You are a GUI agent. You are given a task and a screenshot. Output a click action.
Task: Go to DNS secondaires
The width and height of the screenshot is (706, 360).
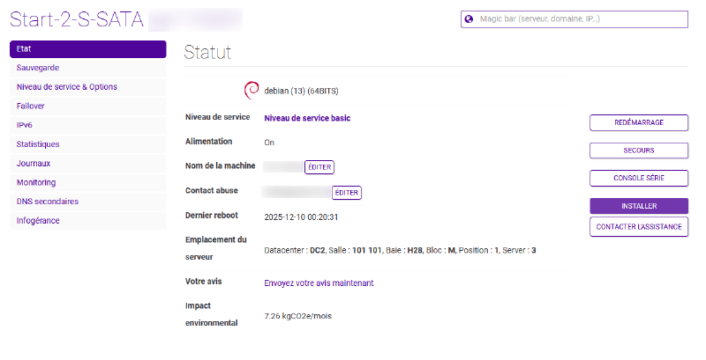coord(87,202)
